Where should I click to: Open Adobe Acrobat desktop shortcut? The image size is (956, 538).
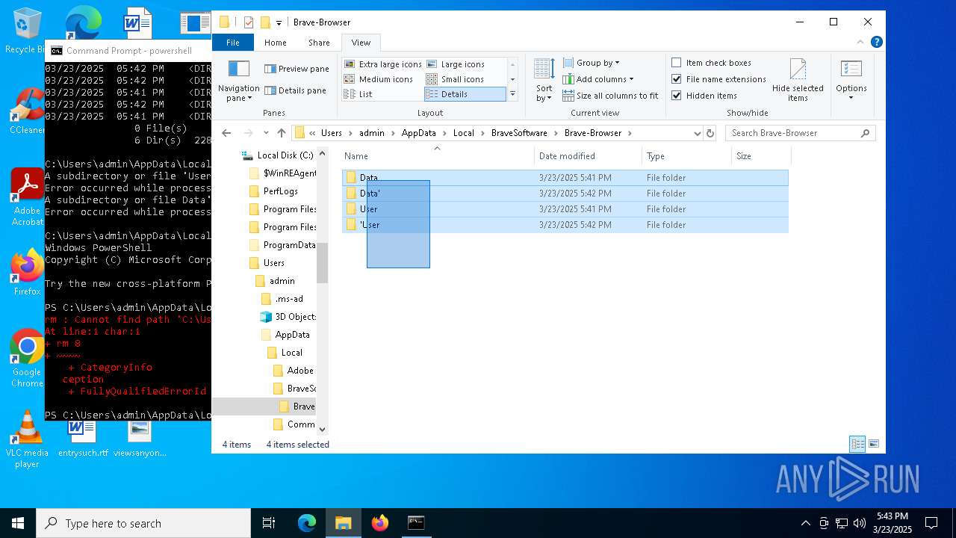tap(27, 198)
